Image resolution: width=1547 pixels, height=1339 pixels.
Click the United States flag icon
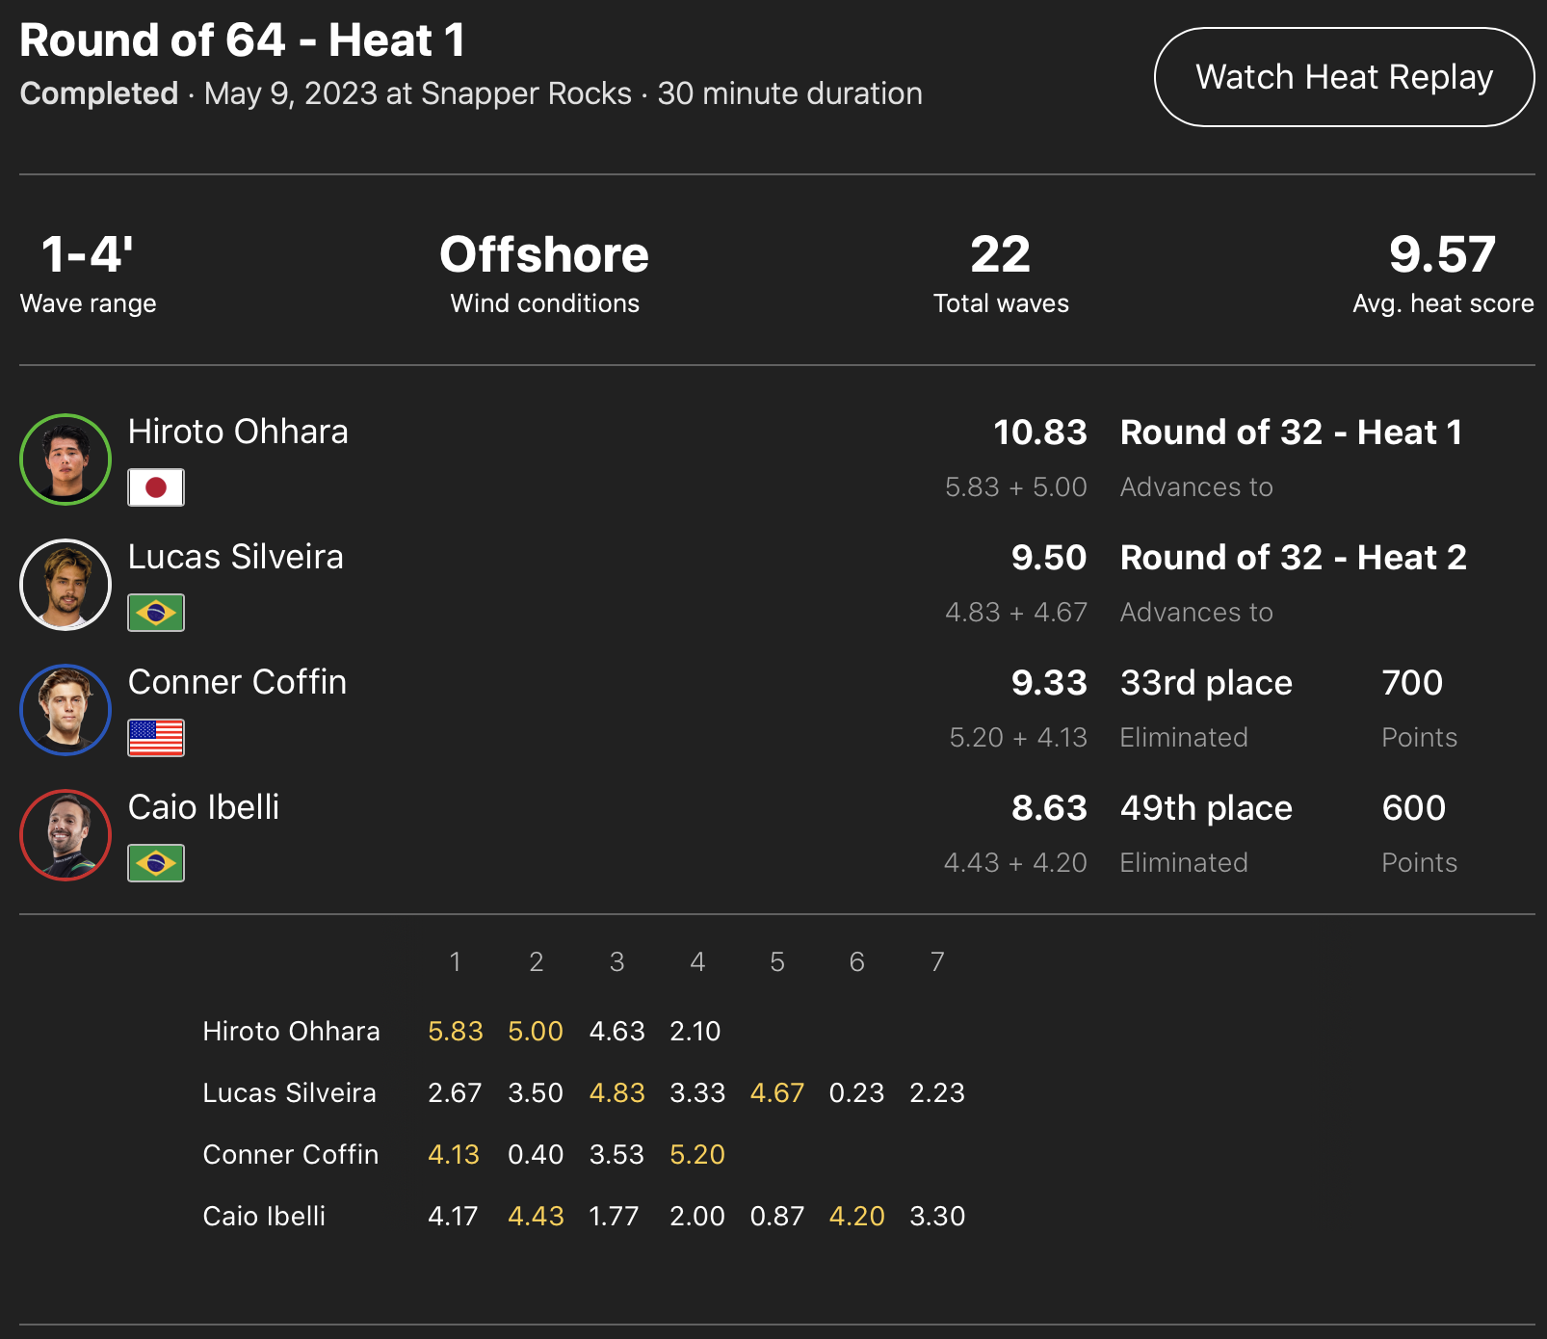pos(156,738)
